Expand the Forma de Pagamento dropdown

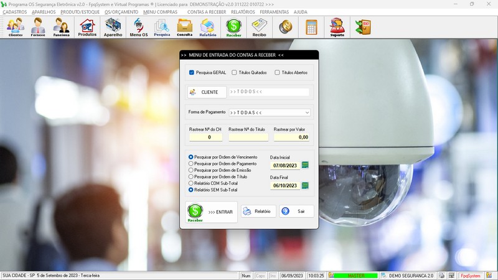click(x=307, y=113)
